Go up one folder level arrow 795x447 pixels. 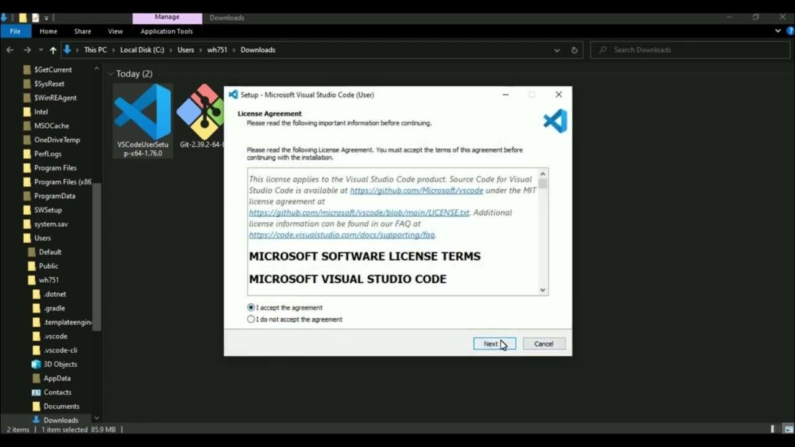53,50
